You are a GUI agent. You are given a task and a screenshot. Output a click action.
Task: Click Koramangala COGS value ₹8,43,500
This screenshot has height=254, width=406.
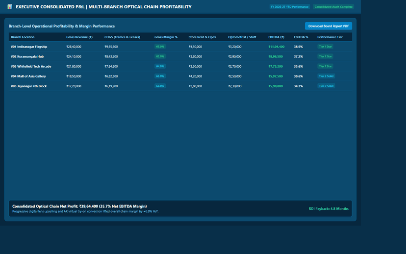tap(111, 56)
